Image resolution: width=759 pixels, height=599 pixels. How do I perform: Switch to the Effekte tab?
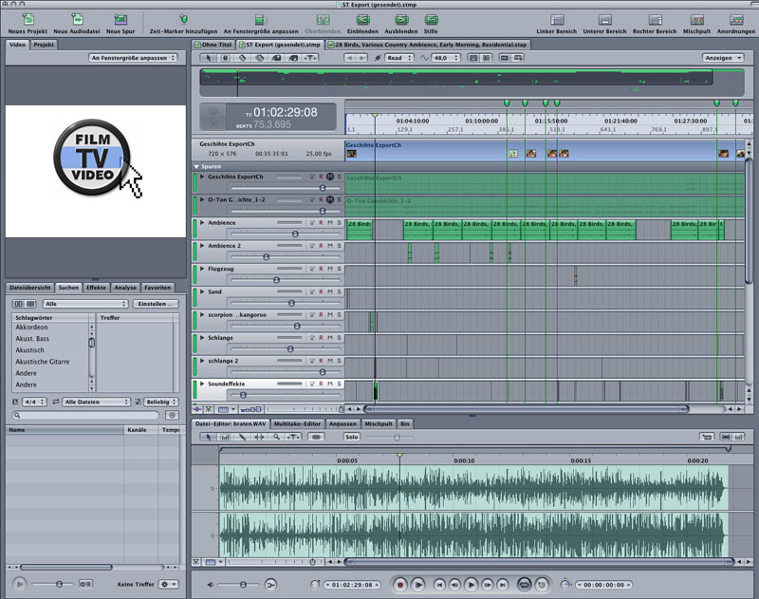click(96, 287)
